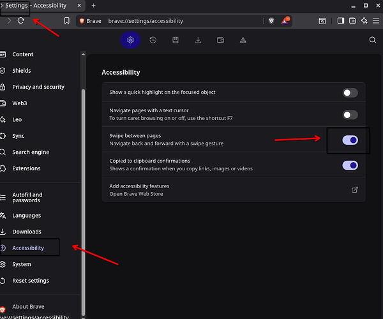Enable quick highlight on the focused object

(x=350, y=93)
